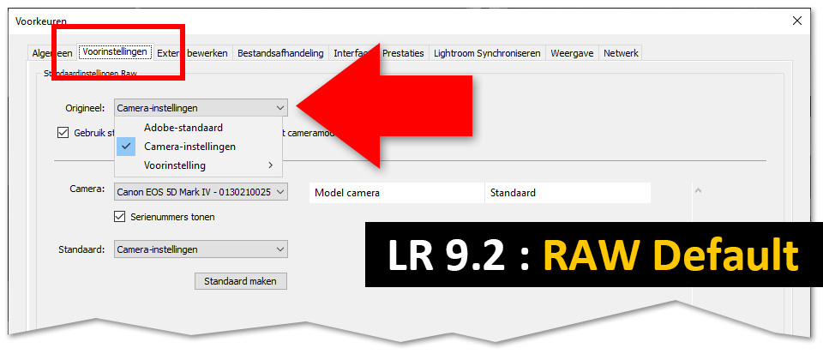Open the Standaard dropdown menu
Image resolution: width=823 pixels, height=354 pixels.
(x=201, y=249)
